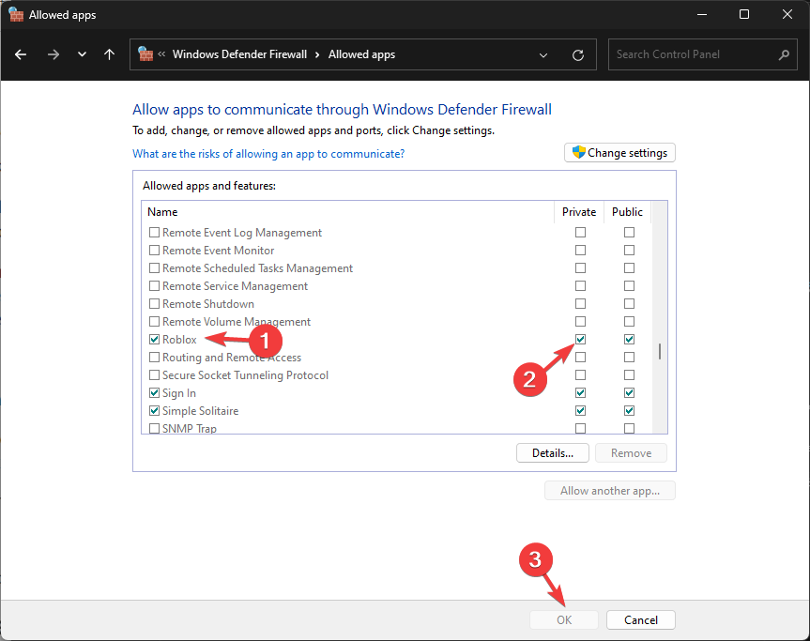Focus the Search Control Panel field
The width and height of the screenshot is (810, 641).
[x=692, y=54]
